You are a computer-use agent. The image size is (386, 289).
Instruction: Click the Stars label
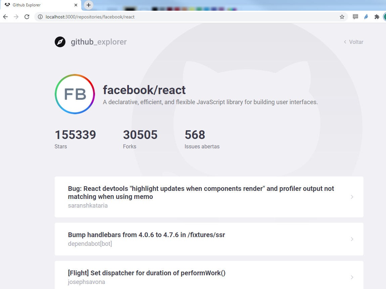pyautogui.click(x=61, y=146)
